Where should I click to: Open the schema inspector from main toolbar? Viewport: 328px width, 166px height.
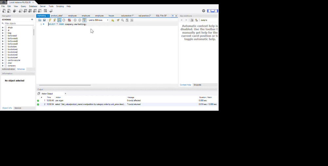click(15, 11)
